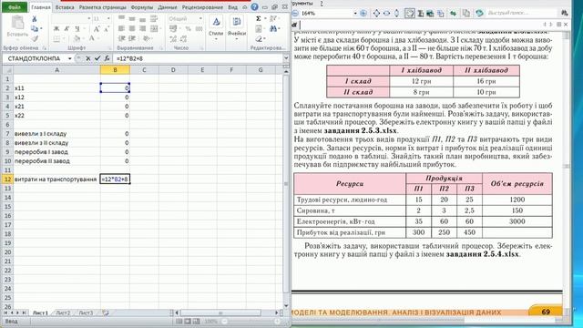Screen dimensions: 583x328
Task: Click the Insert new sheet tab icon
Action: click(106, 313)
